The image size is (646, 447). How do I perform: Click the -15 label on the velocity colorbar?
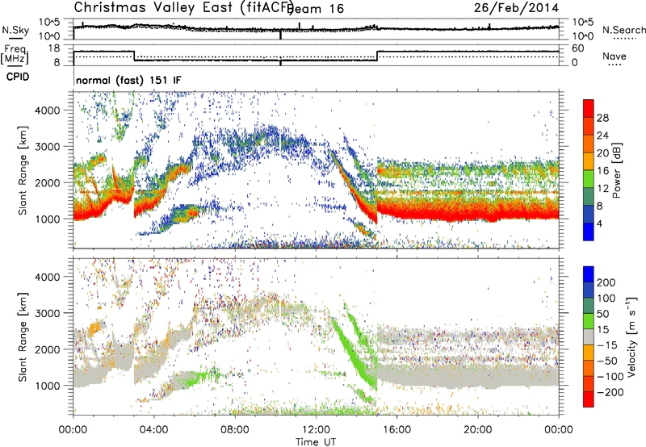click(607, 345)
